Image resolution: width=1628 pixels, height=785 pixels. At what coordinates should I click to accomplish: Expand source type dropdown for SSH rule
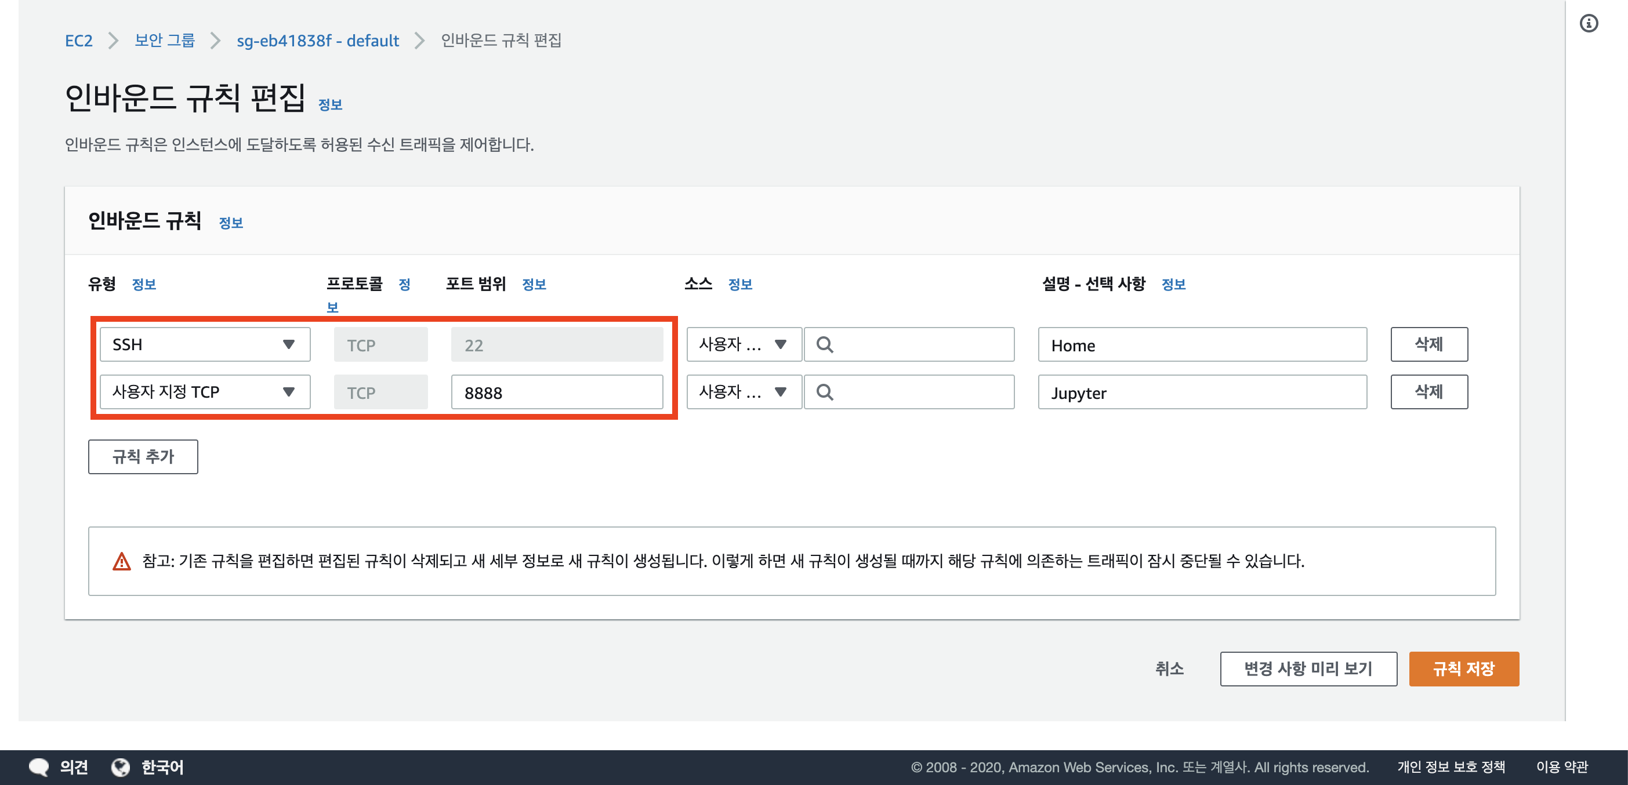coord(744,345)
